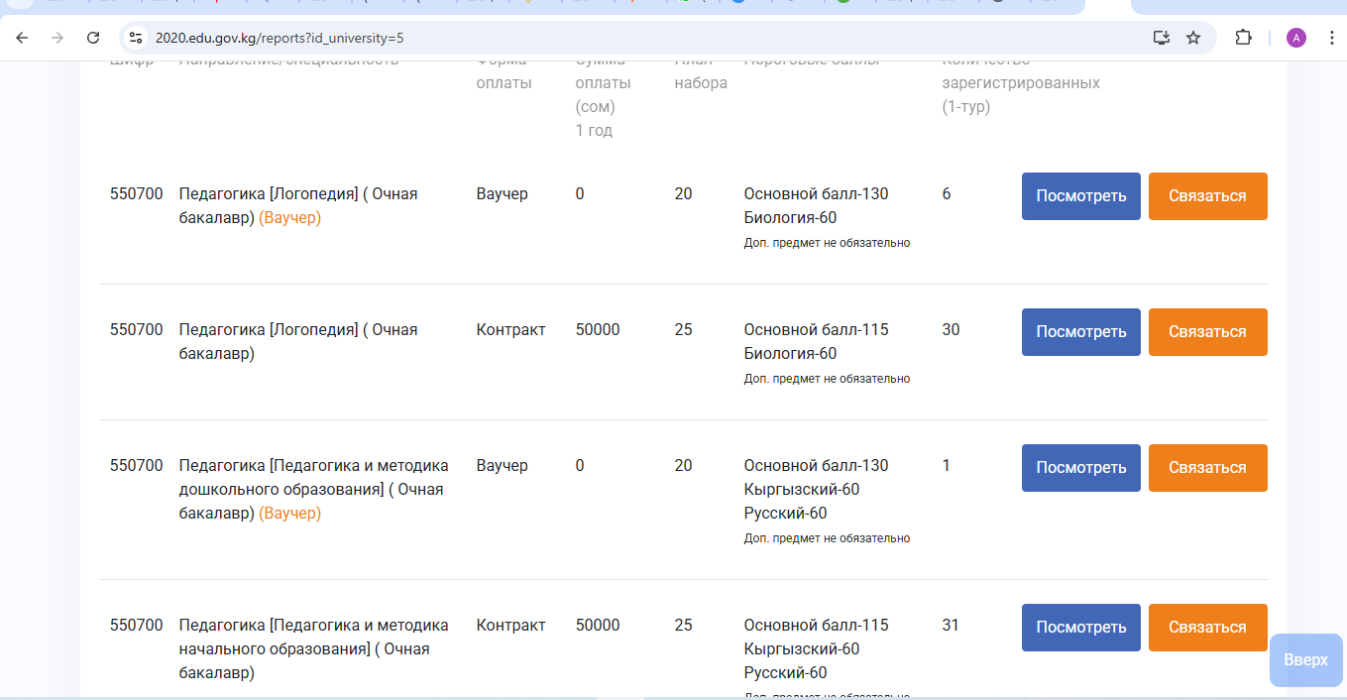The image size is (1347, 700).
Task: Open site information icon in address bar
Action: pos(137,38)
